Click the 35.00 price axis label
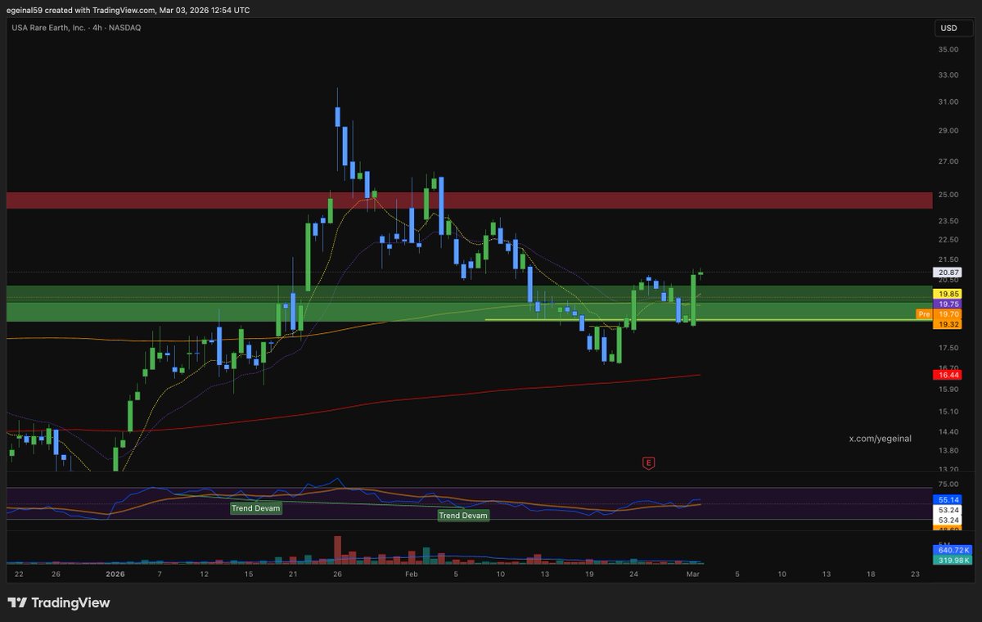The height and width of the screenshot is (622, 982). 949,49
